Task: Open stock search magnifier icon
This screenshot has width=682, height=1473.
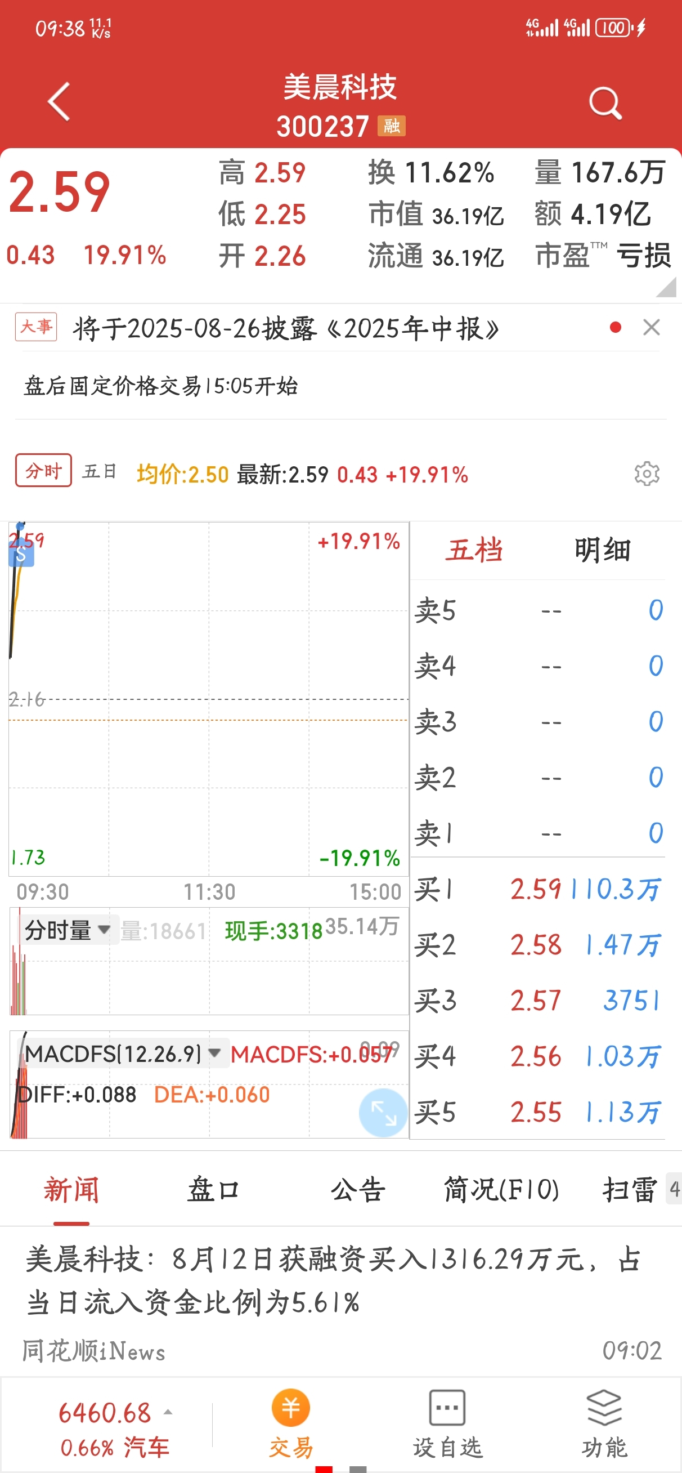Action: (605, 103)
